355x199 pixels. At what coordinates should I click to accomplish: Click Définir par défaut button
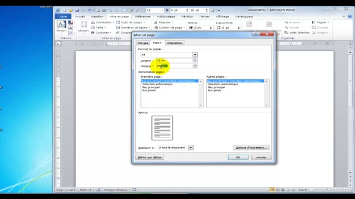[150, 157]
